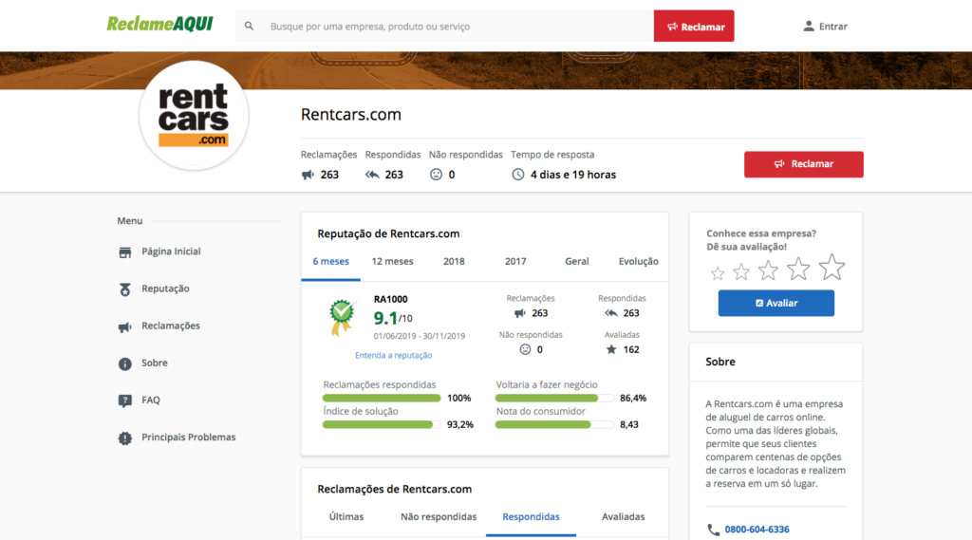Image resolution: width=972 pixels, height=540 pixels.
Task: Click the Sobre info icon in menu
Action: 124,363
